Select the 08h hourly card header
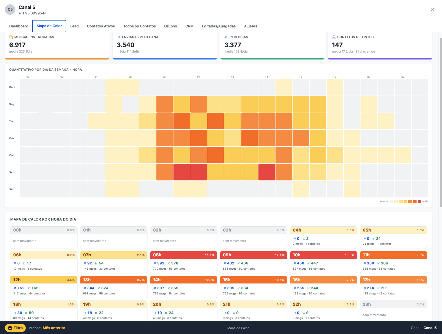 point(184,255)
